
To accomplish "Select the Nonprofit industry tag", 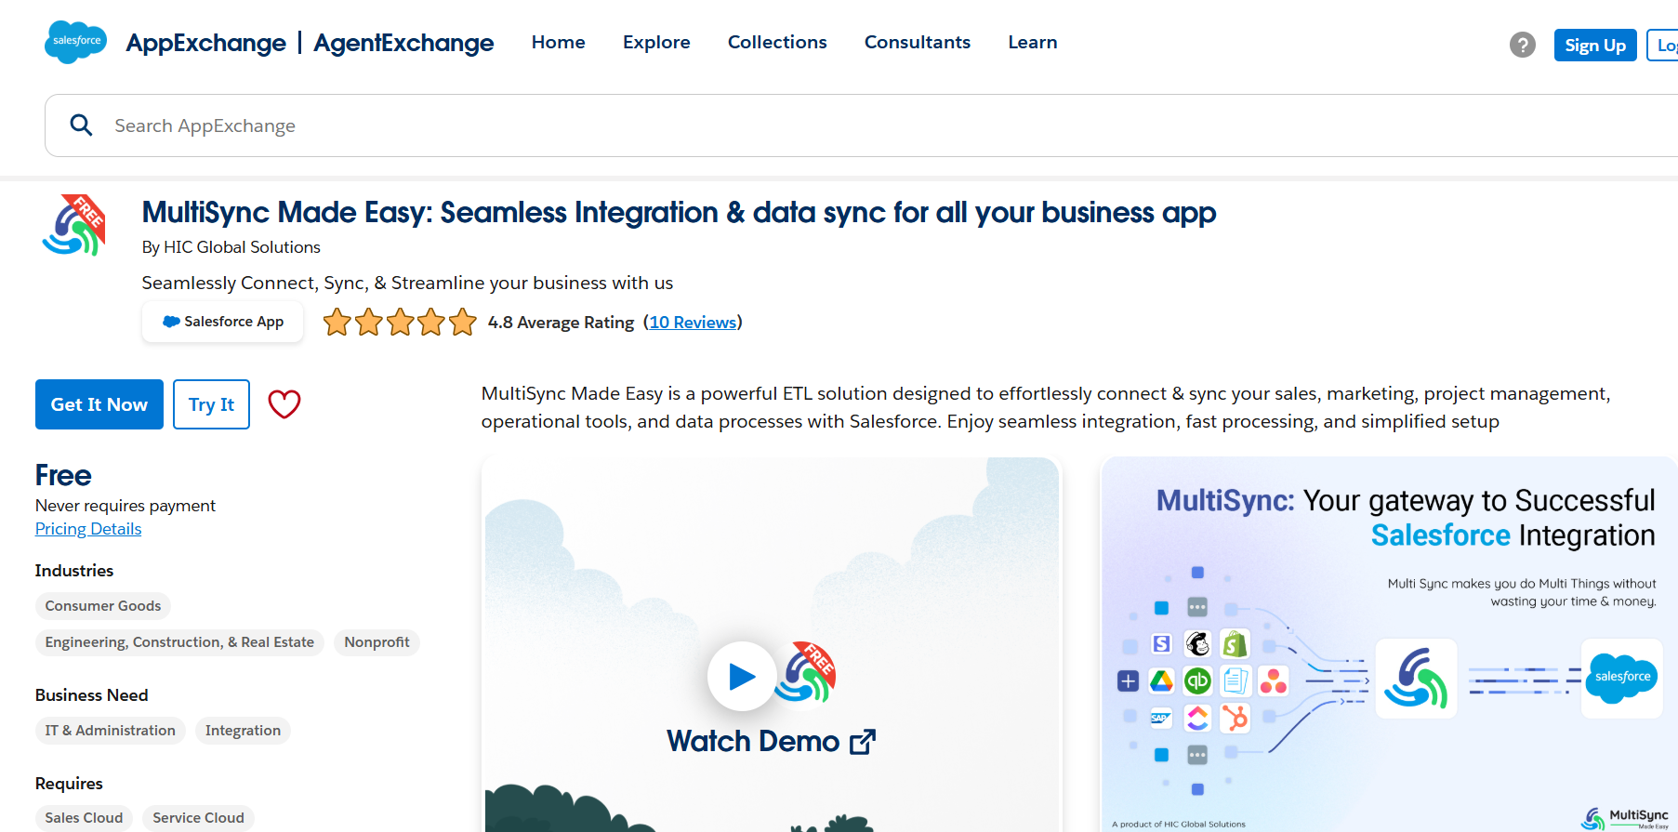I will coord(377,642).
